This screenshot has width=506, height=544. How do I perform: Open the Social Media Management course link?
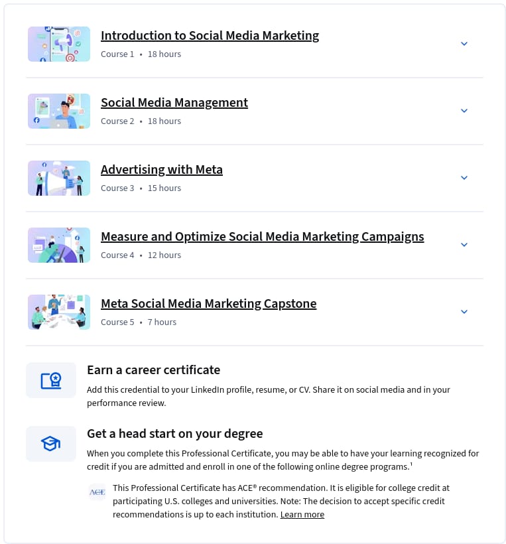[x=174, y=103]
